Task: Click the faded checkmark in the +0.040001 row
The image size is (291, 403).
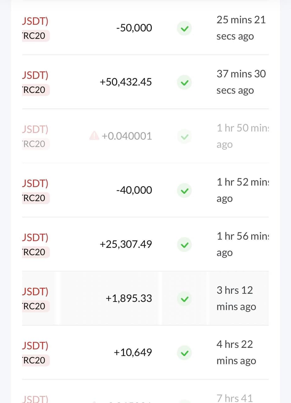Action: click(184, 137)
